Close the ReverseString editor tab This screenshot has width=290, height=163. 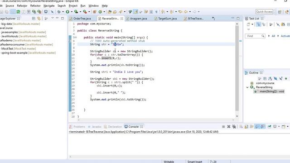[x=122, y=19]
